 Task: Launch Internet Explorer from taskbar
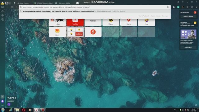(x=11, y=110)
